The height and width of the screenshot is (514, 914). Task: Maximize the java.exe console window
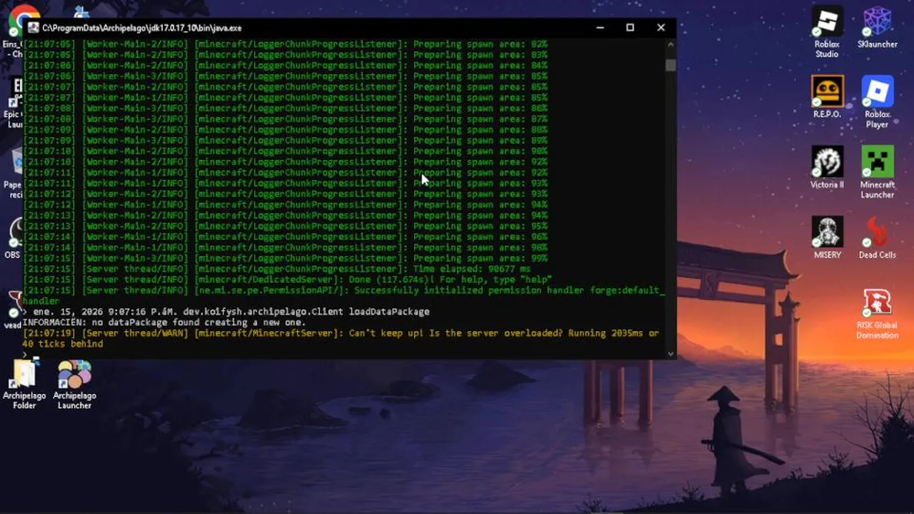click(x=630, y=28)
